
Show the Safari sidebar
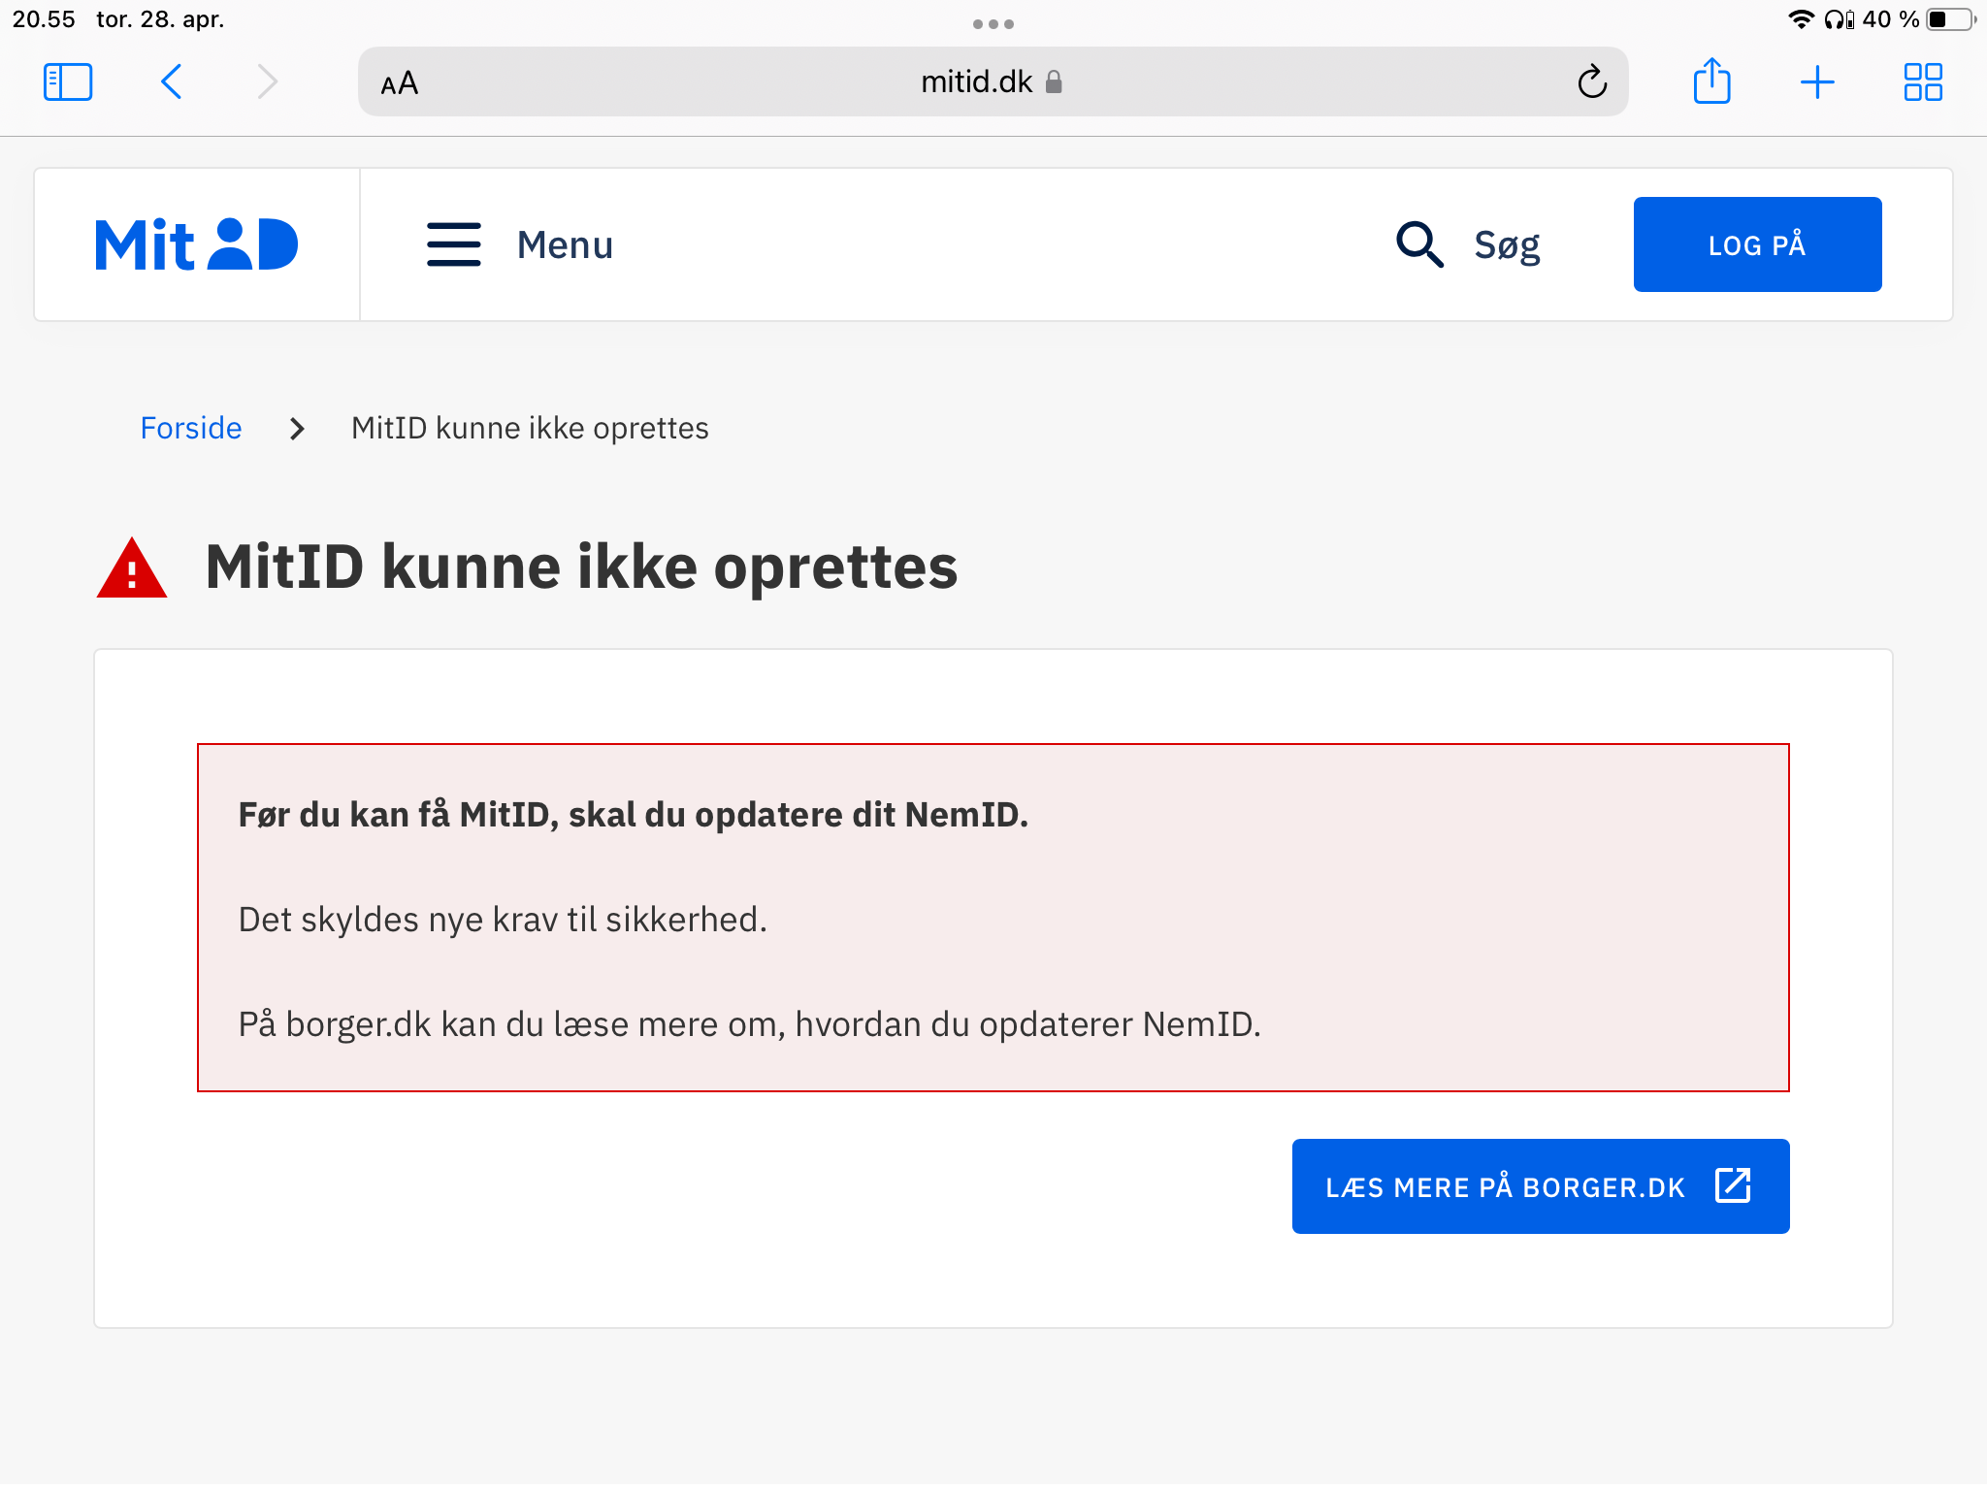click(68, 81)
